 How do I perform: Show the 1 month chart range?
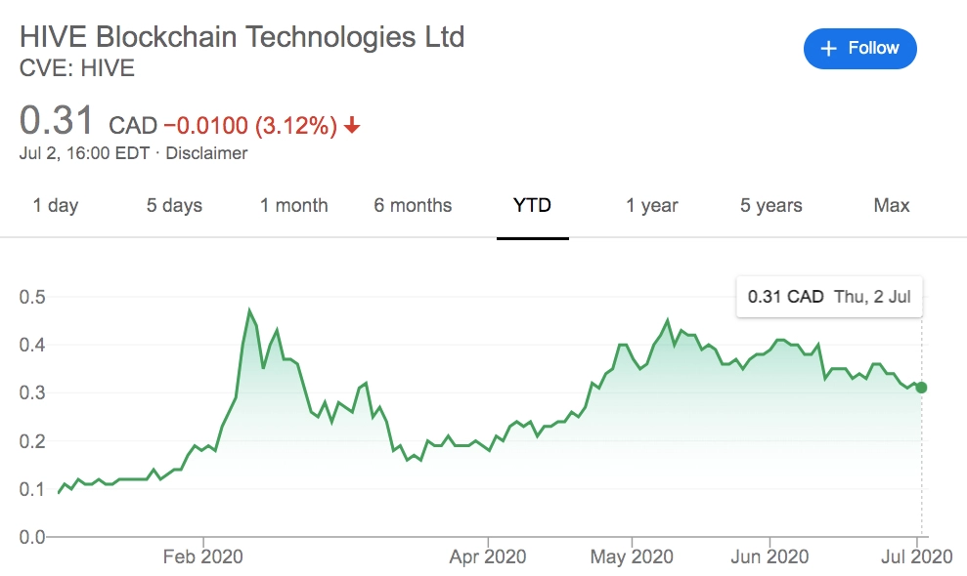(x=293, y=205)
